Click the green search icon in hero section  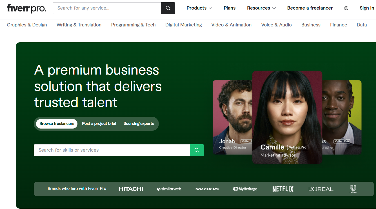(197, 150)
